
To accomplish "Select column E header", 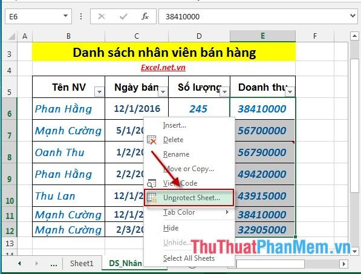I will (262, 36).
